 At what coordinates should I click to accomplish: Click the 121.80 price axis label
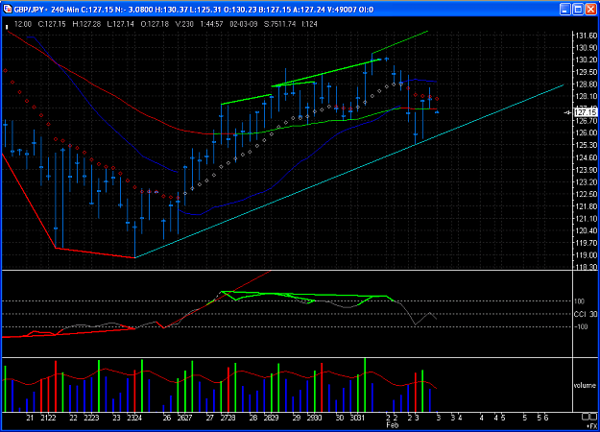587,206
